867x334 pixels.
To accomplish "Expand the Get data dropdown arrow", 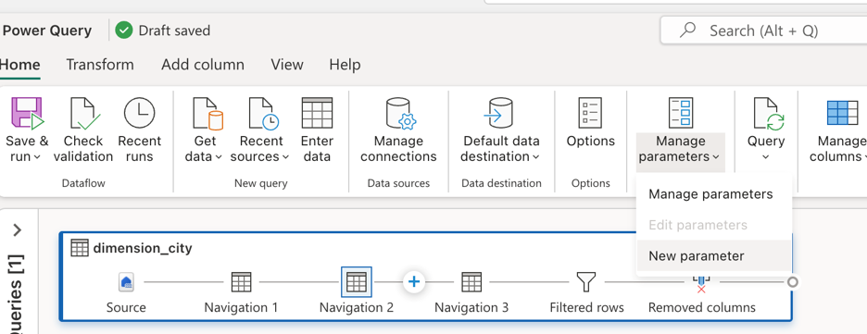I will pos(219,157).
